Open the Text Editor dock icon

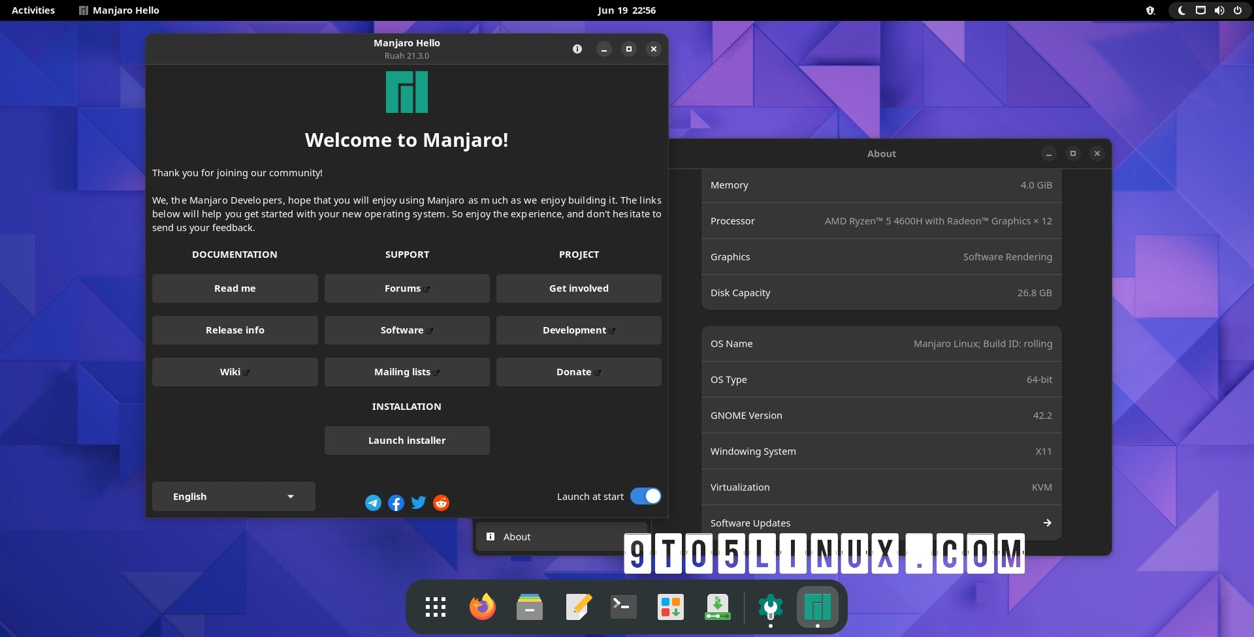click(x=577, y=607)
